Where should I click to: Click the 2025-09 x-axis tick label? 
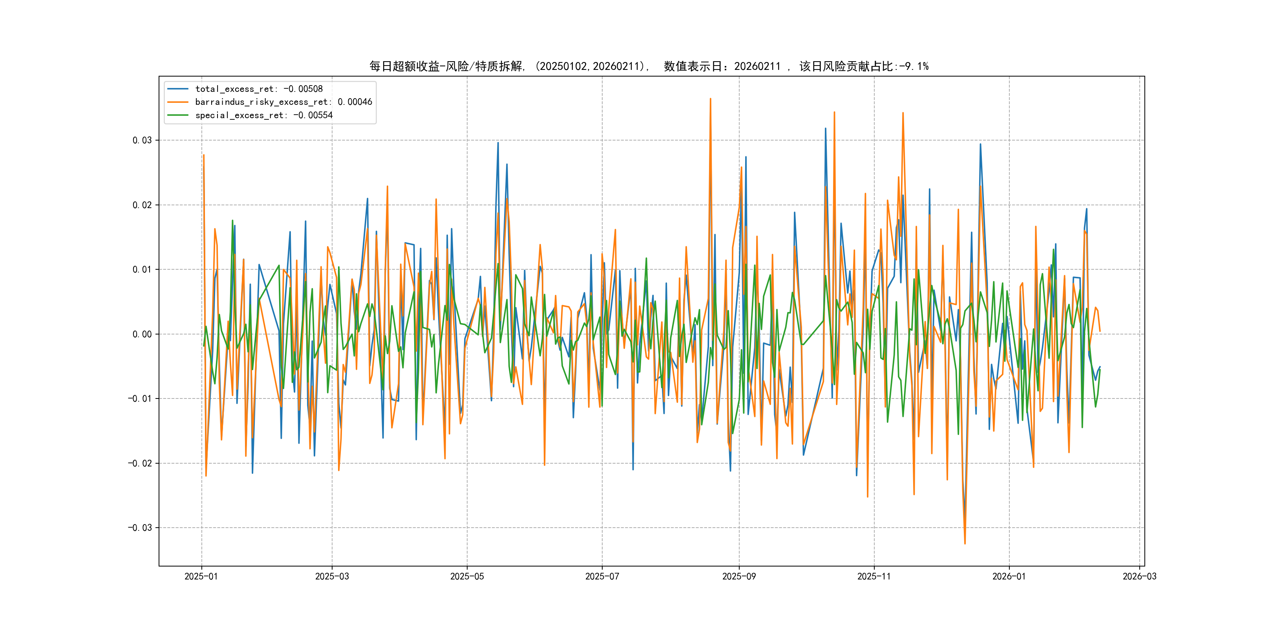739,576
